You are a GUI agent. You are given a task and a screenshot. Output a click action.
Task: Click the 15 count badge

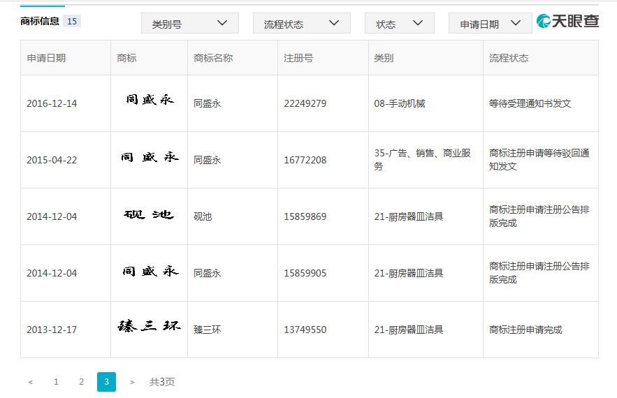(x=72, y=21)
